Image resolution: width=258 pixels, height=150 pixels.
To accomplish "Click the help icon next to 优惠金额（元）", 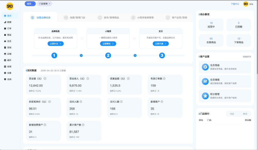I will [128, 79].
